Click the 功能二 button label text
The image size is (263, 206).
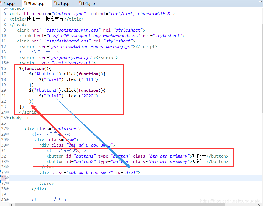(199, 161)
